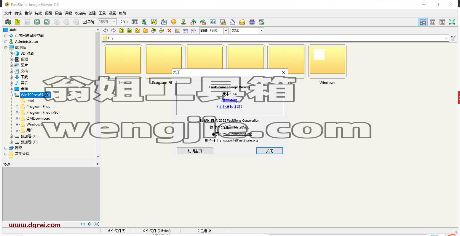Open the draw board CB icon
The width and height of the screenshot is (460, 236).
[164, 22]
